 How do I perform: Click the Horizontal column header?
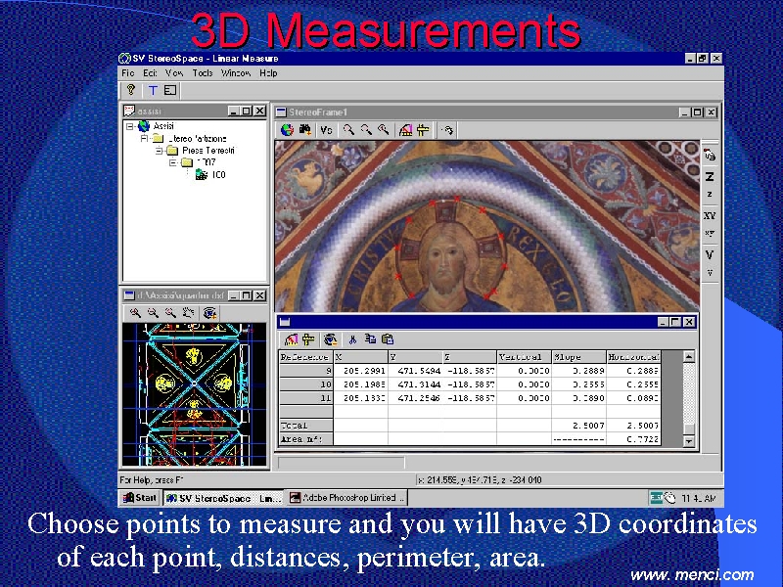633,357
